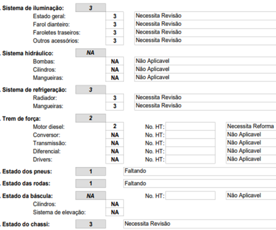Click the Farol dianteiro comment field
The image size is (276, 230).
pyautogui.click(x=205, y=24)
